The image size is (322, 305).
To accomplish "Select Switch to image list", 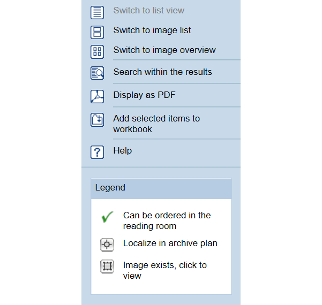I will pos(152,30).
